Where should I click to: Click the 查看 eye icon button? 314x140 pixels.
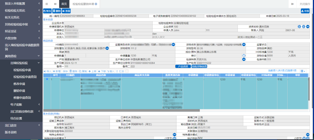pyautogui.click(x=66, y=11)
